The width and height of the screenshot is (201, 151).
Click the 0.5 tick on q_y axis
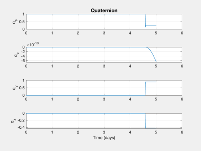[x=22, y=88]
